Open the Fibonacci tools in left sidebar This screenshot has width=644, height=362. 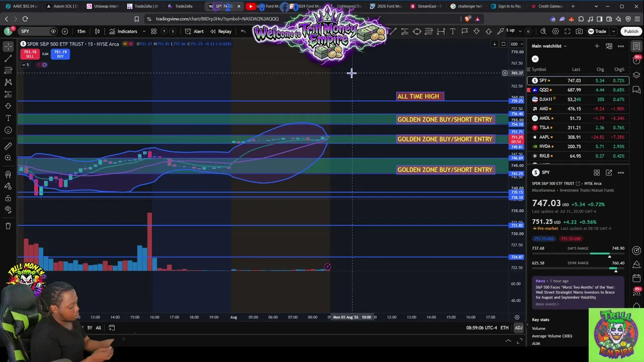tap(8, 70)
